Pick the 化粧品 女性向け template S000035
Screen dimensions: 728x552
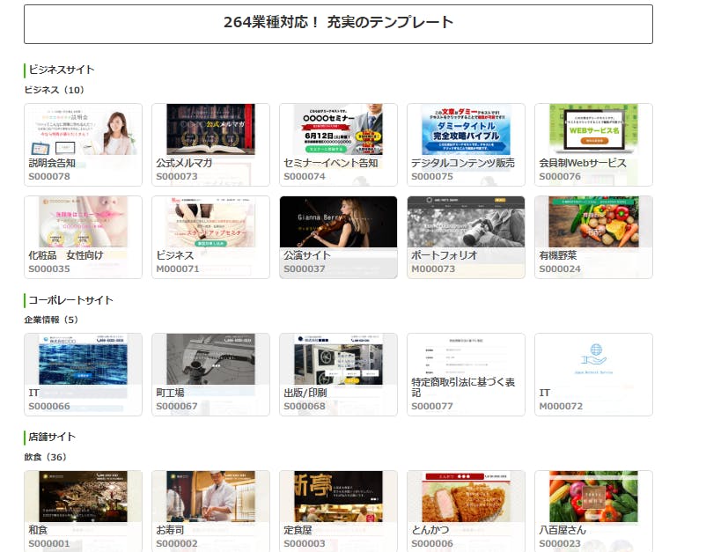[x=83, y=237]
